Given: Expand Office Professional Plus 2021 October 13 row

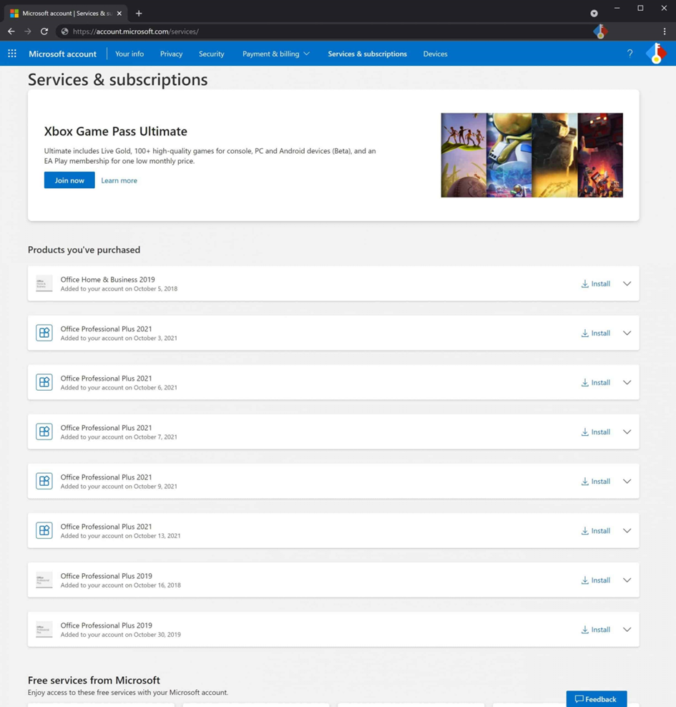Looking at the screenshot, I should pyautogui.click(x=627, y=530).
